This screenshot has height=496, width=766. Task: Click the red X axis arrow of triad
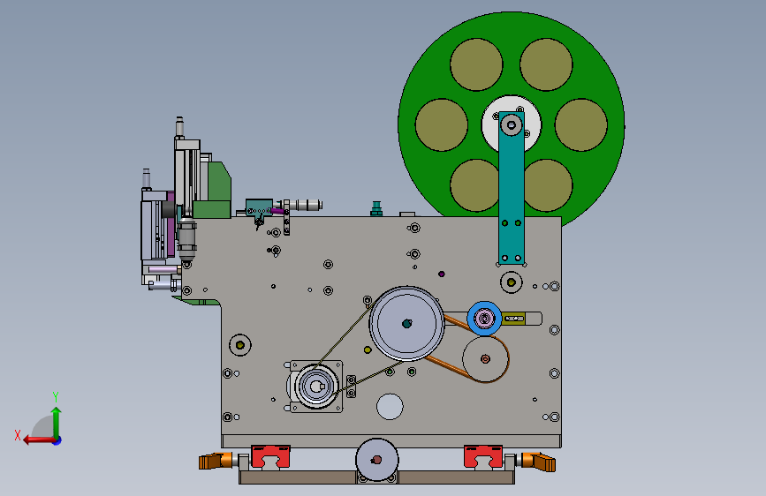[39, 440]
